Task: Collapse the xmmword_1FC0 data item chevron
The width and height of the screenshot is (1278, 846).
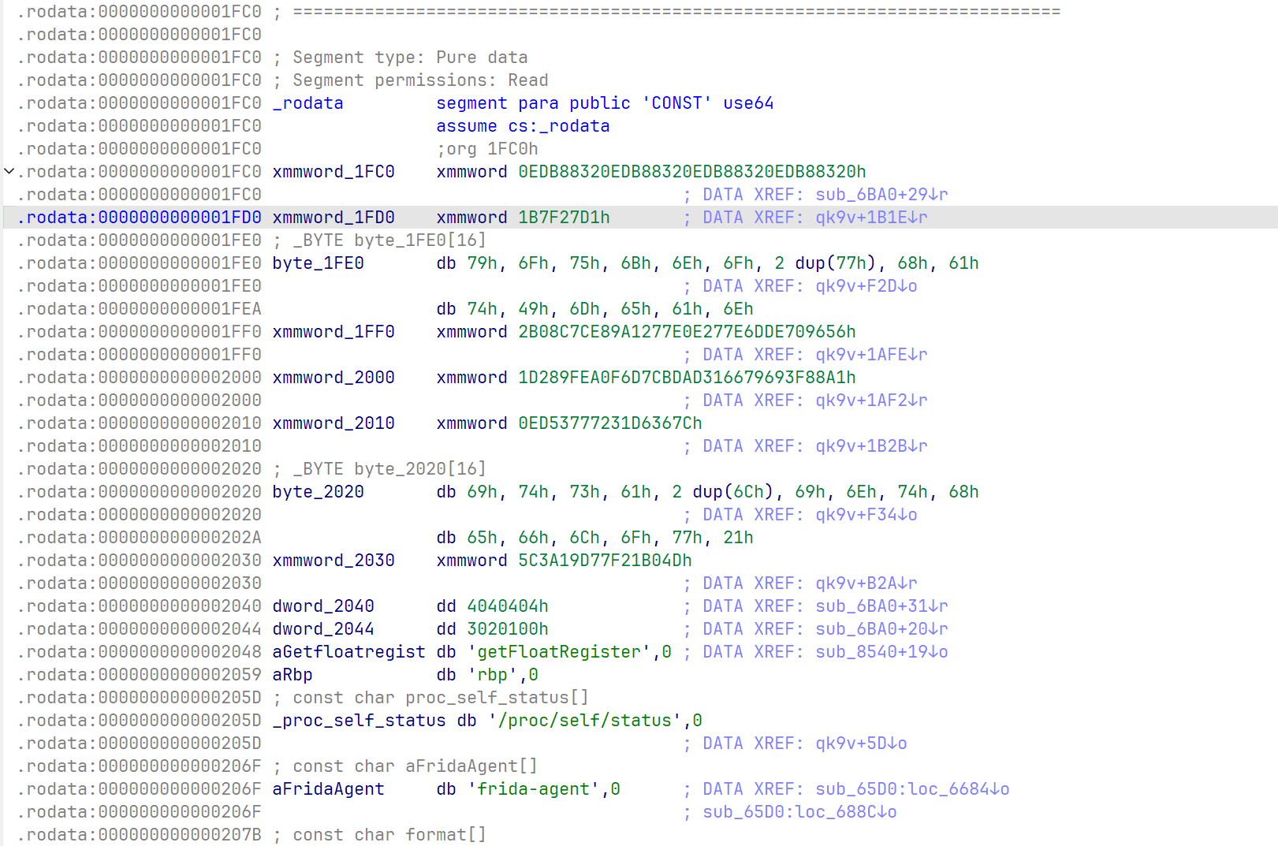Action: 9,170
